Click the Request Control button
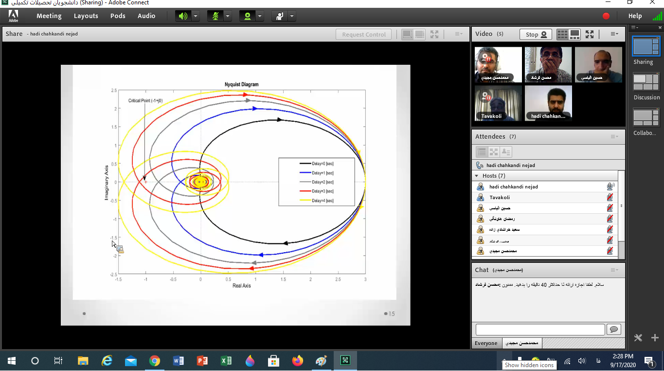This screenshot has width=664, height=371. 363,35
